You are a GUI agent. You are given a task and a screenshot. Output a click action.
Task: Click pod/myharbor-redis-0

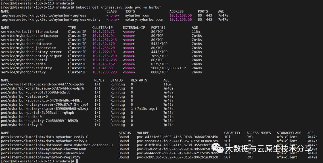21,116
